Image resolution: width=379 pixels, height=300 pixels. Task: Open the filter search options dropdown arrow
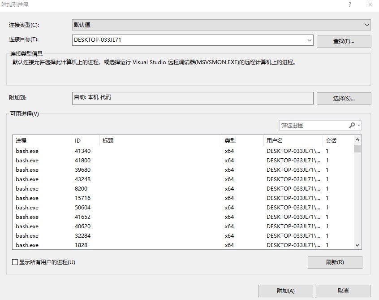[359, 126]
